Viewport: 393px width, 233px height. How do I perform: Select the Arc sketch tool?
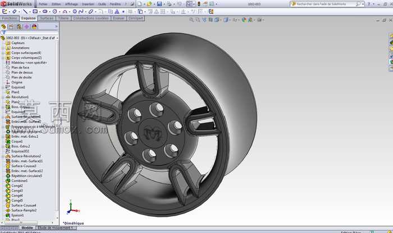click(65, 12)
